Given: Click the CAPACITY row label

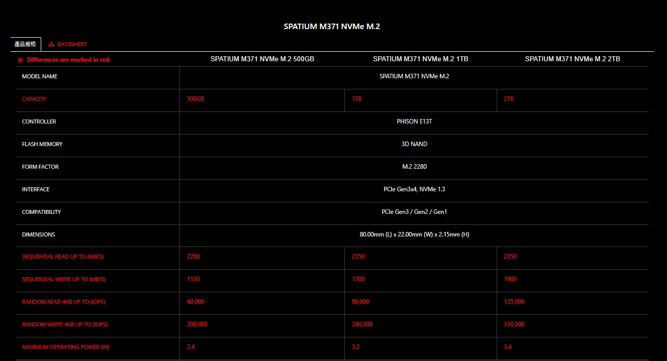Looking at the screenshot, I should coord(34,99).
